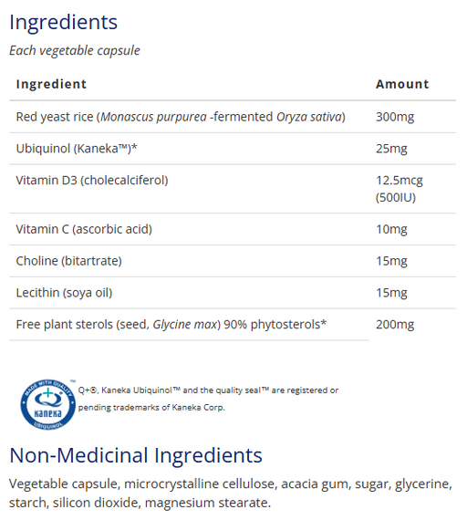This screenshot has width=467, height=520.
Task: Click the non-medicinal ingredients list paragraph
Action: click(x=231, y=494)
